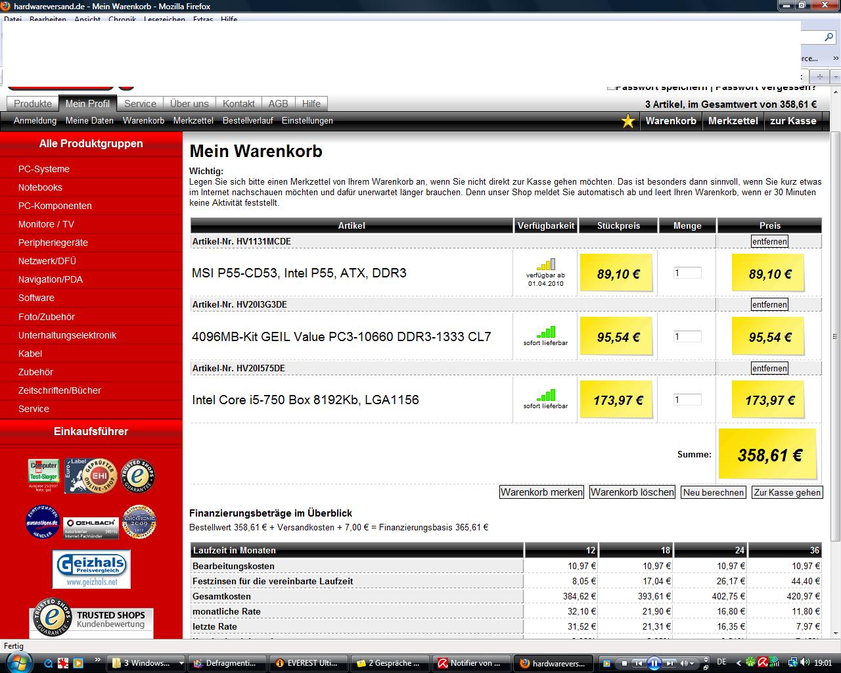Click quantity field for Intel Core i5-750

(x=687, y=400)
